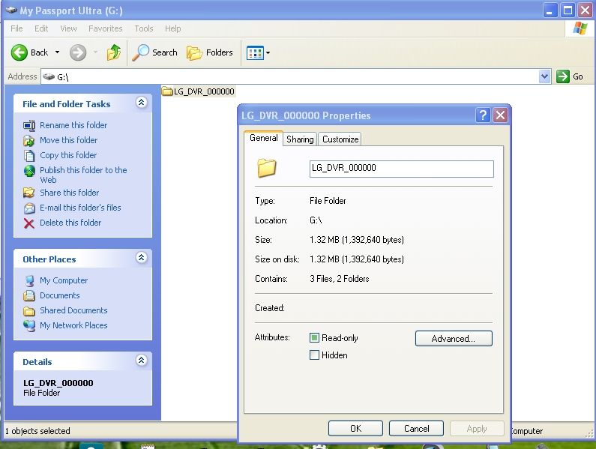Click Rename this folder link
The image size is (596, 449).
tap(73, 125)
